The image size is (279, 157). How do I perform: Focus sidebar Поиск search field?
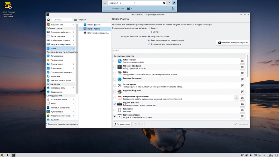pyautogui.click(x=62, y=20)
